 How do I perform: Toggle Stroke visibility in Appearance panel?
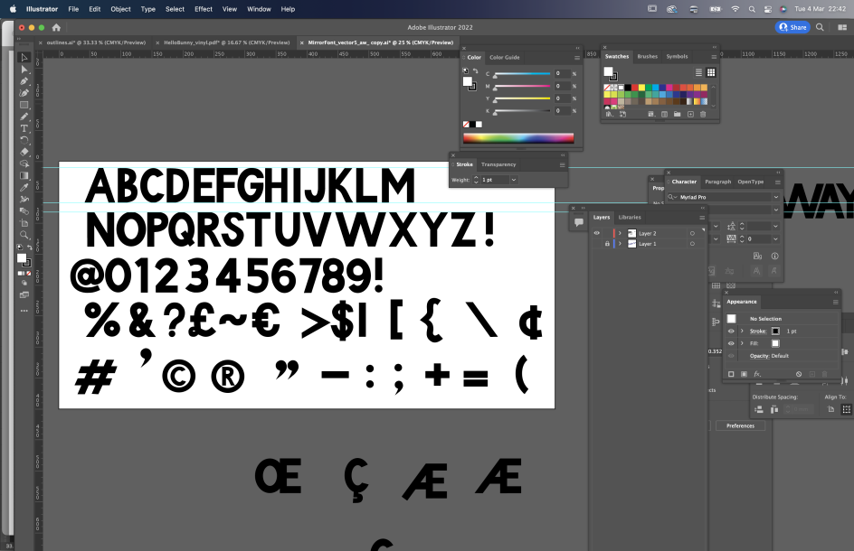[x=731, y=332]
